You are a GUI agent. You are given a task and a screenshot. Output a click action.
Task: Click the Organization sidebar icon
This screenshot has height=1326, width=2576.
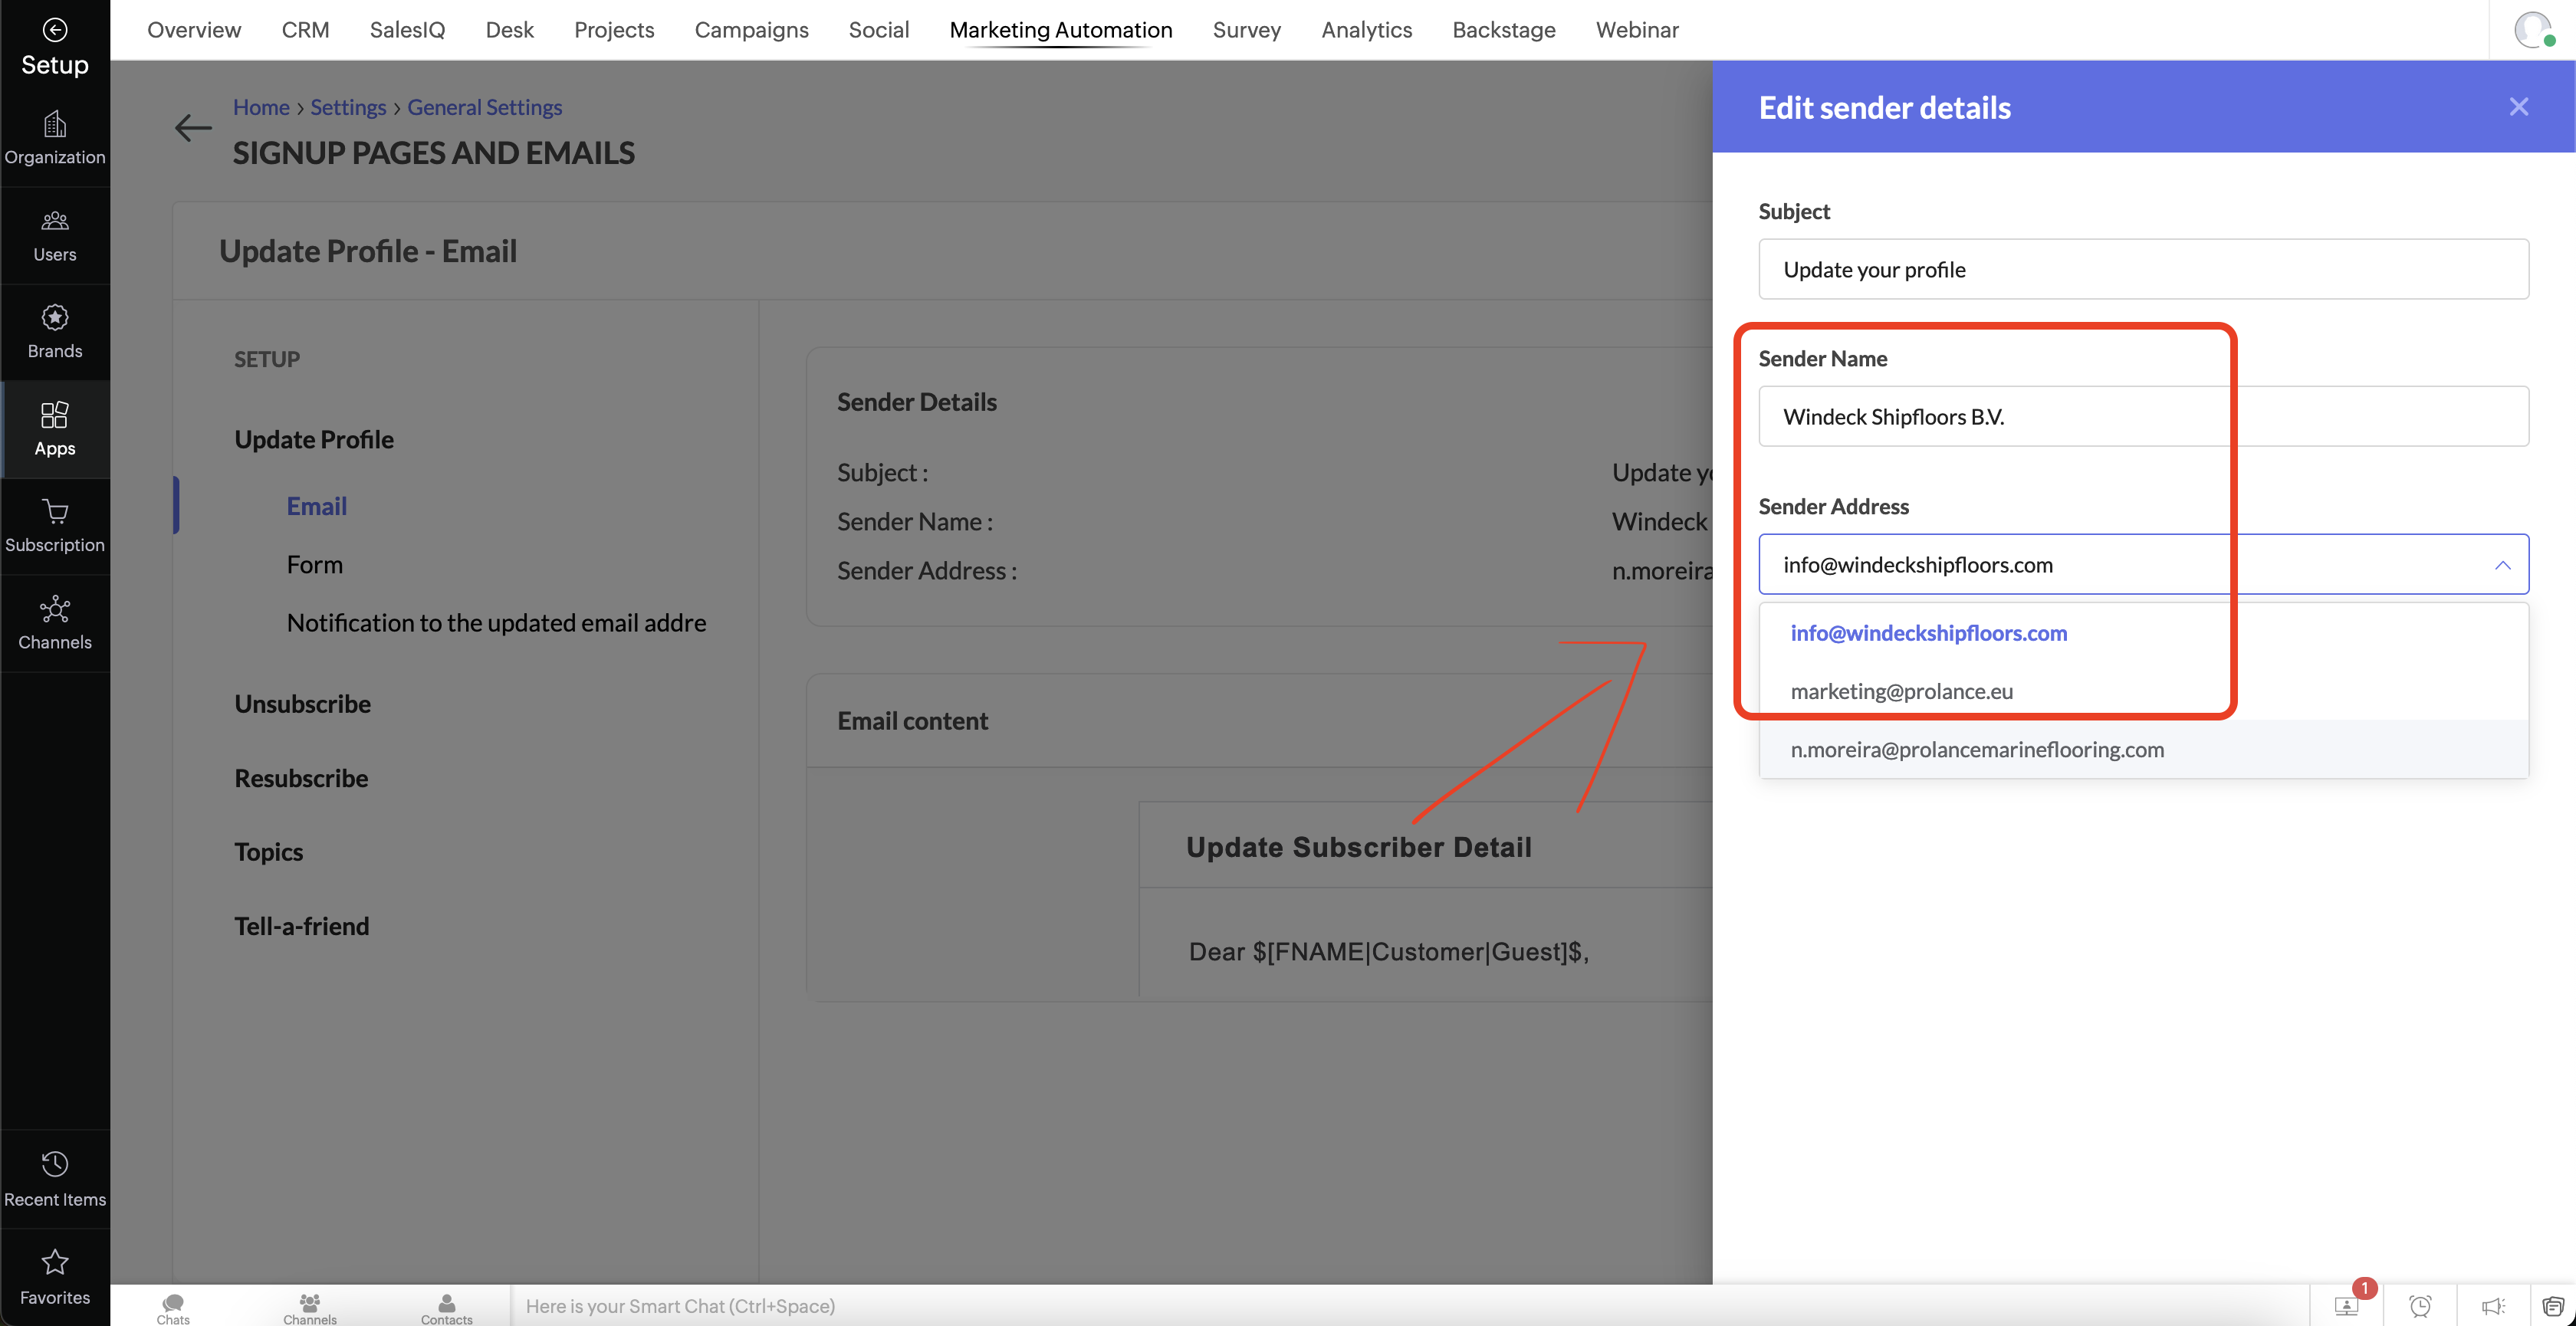pos(54,125)
